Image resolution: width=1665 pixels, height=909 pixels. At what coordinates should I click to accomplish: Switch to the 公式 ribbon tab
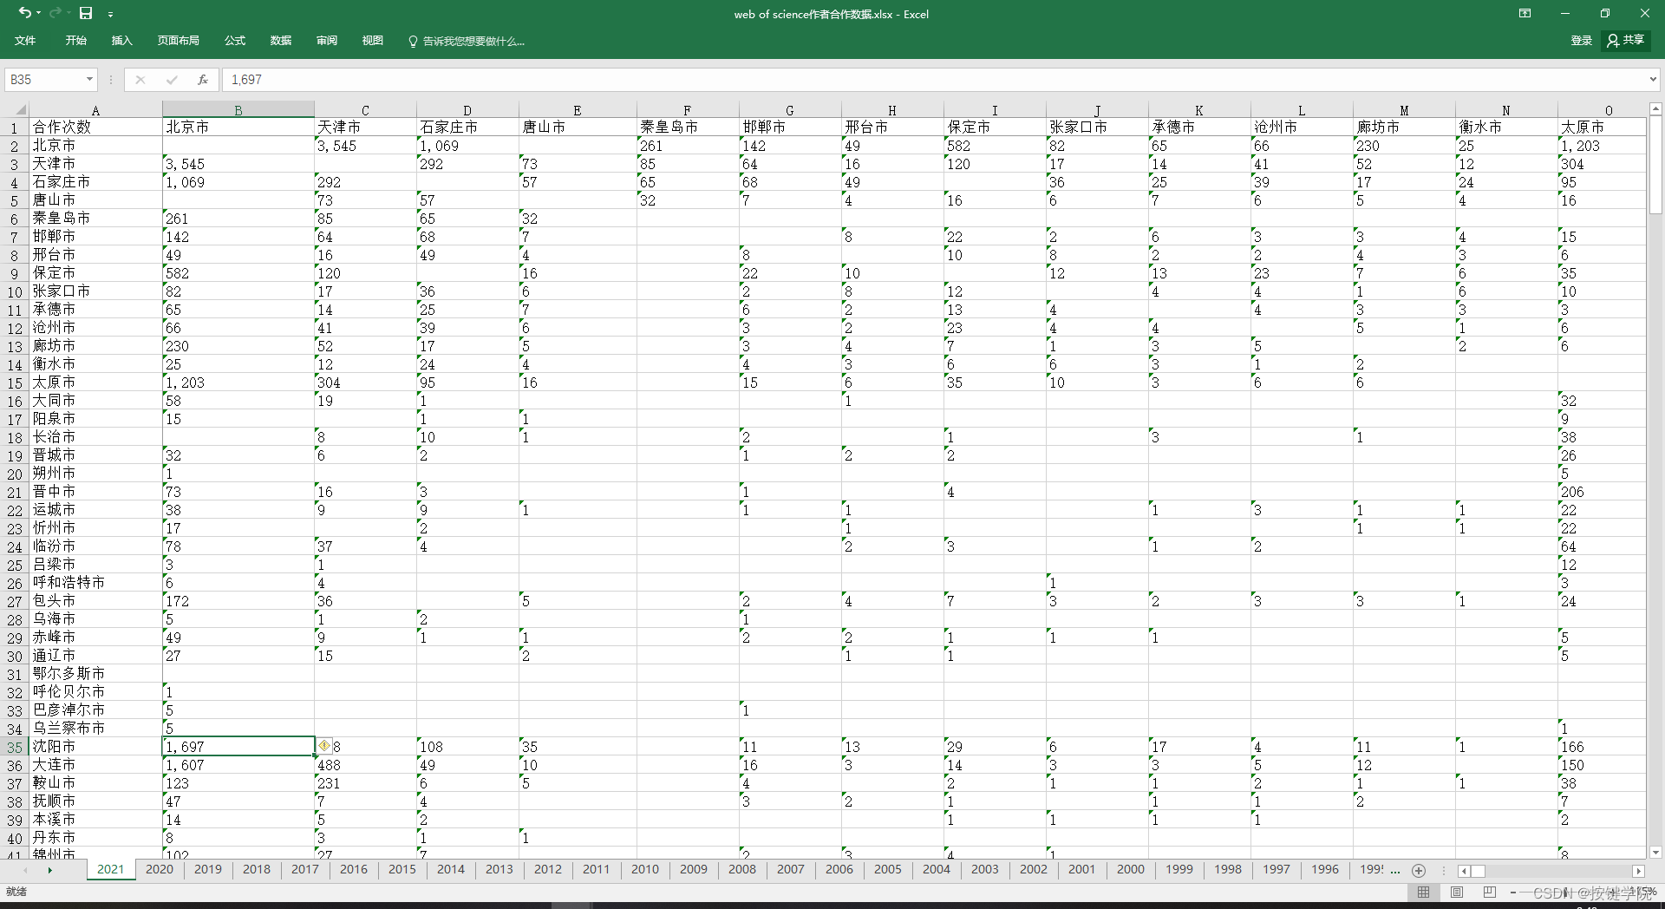click(235, 41)
